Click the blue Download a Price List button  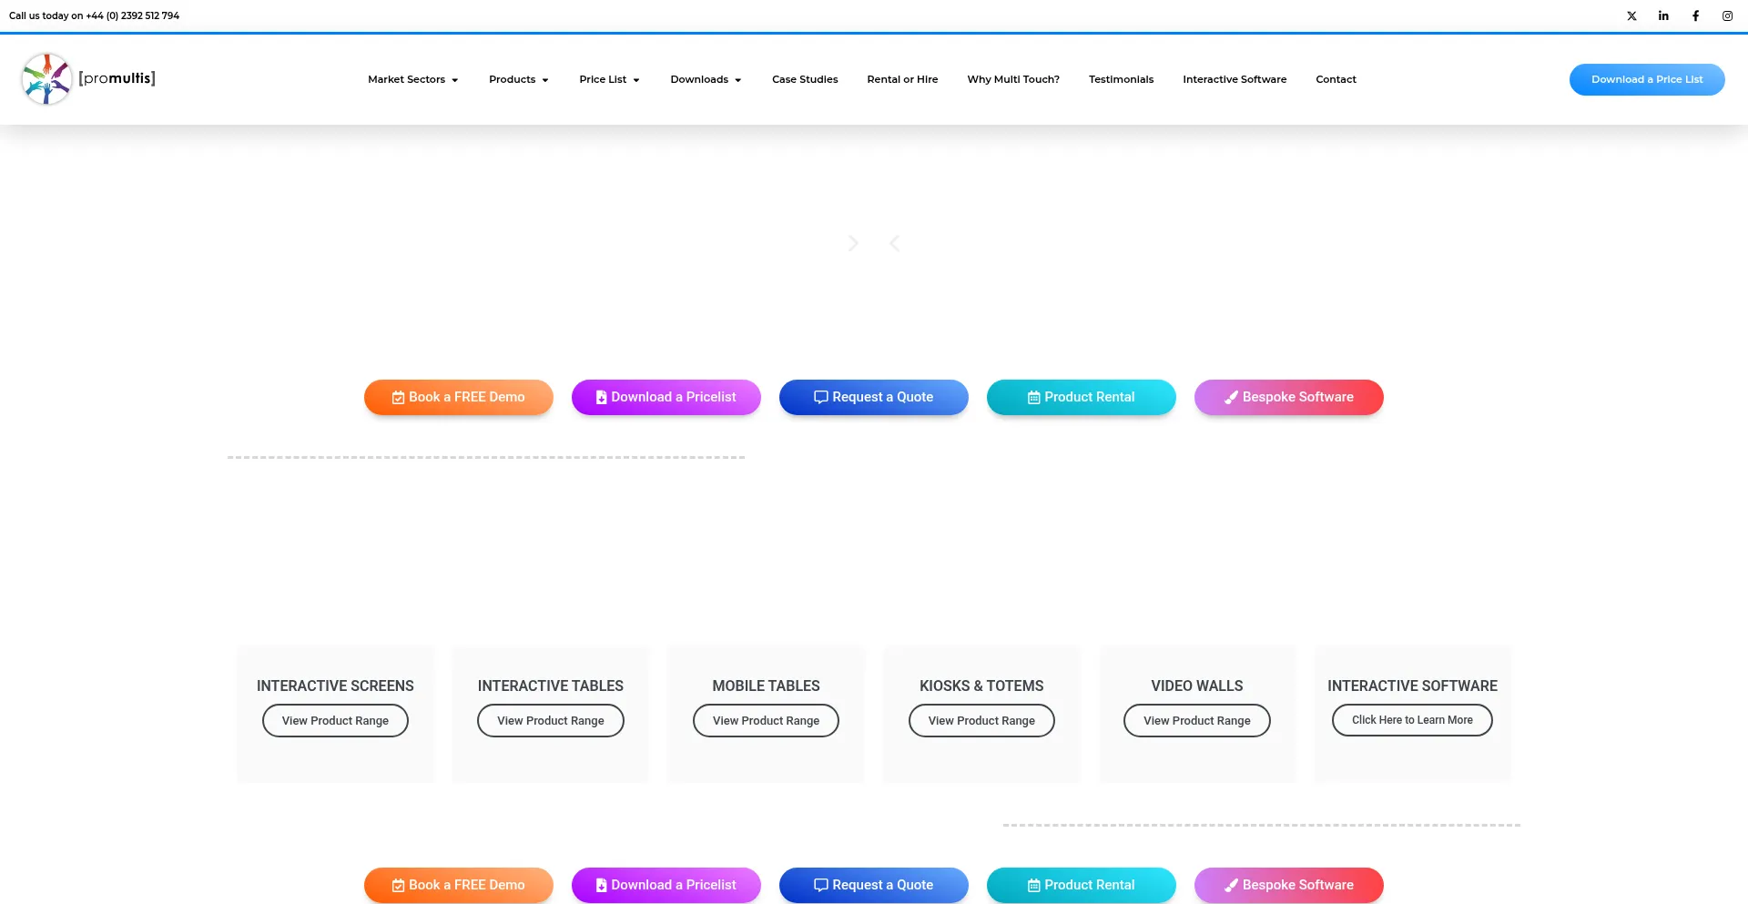click(x=1646, y=79)
